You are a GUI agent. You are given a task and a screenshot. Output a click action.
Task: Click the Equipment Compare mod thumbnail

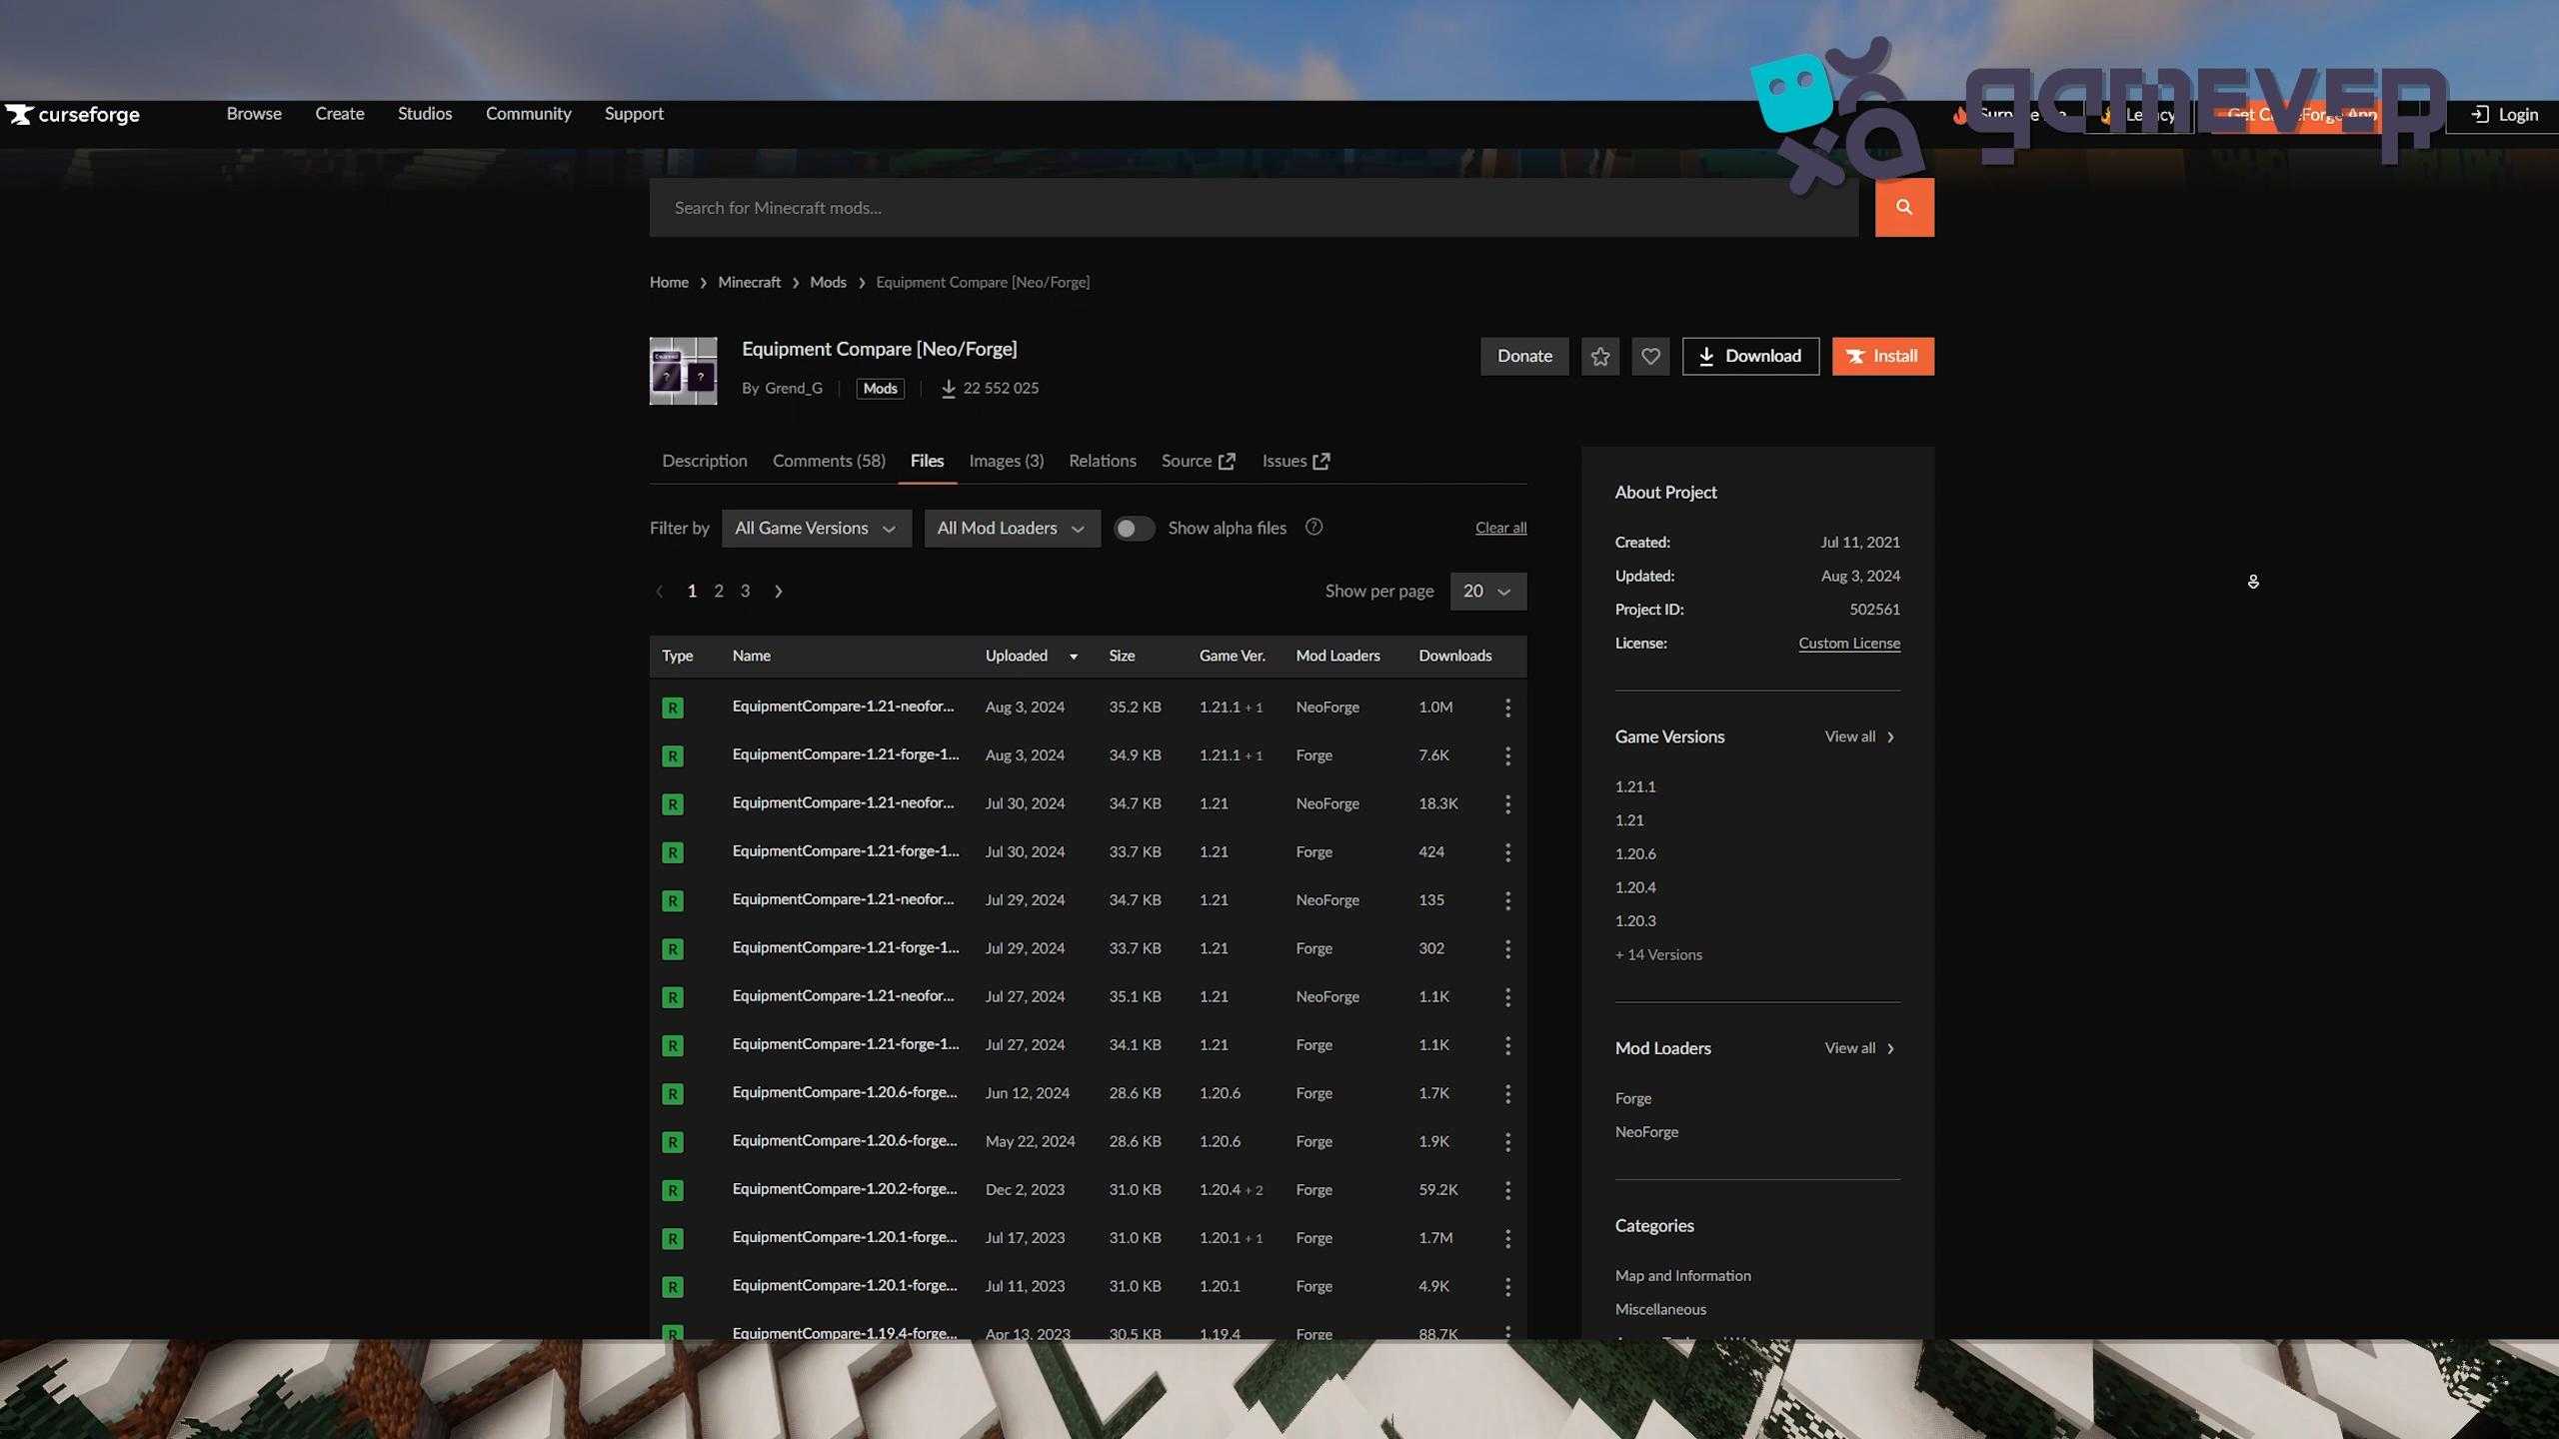tap(683, 371)
